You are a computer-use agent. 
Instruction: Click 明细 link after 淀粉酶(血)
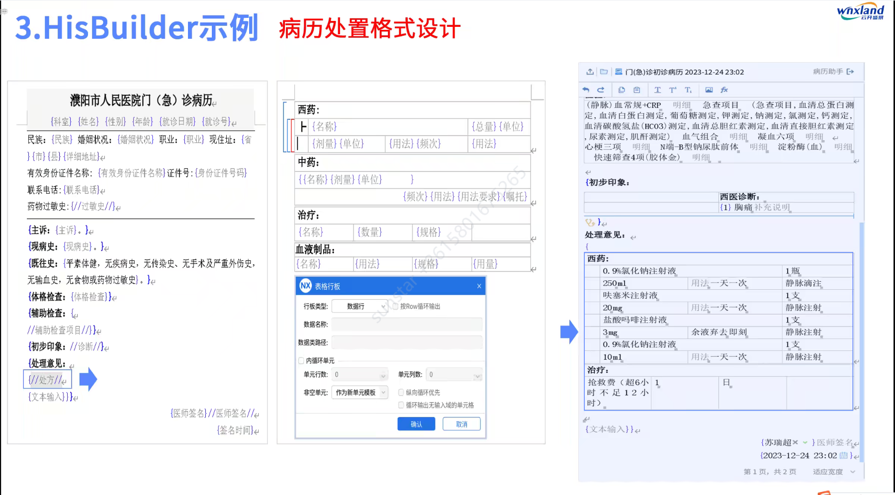843,147
